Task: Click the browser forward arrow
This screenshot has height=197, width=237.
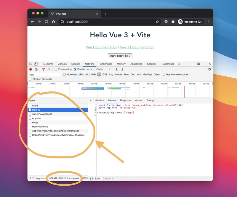Action: point(39,22)
